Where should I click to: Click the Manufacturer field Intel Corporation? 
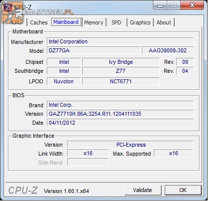click(x=120, y=41)
